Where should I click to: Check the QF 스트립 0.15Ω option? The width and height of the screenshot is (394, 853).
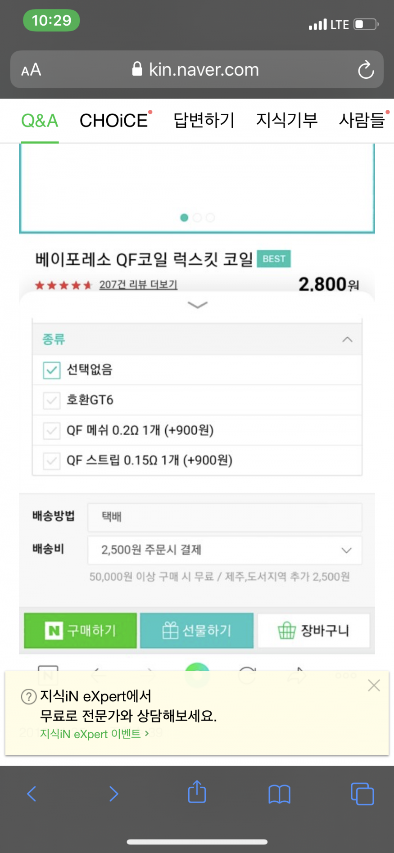(52, 460)
